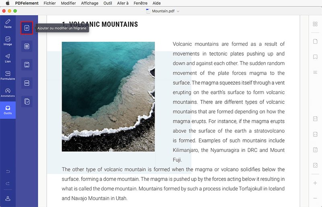Screen dimensions: 322x207
Task: Click the watermark (filigrane) tool icon
Action: pos(27,28)
